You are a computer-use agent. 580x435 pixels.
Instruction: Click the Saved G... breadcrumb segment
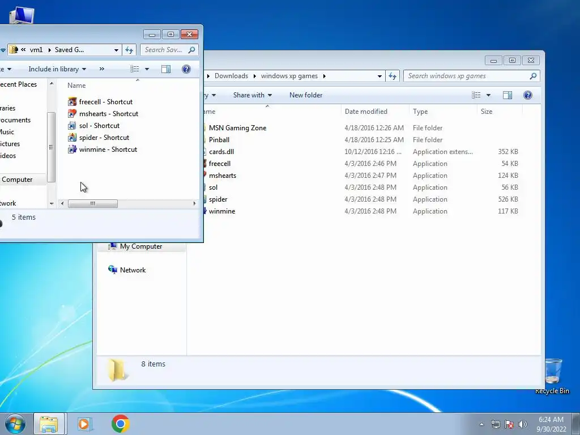coord(69,50)
